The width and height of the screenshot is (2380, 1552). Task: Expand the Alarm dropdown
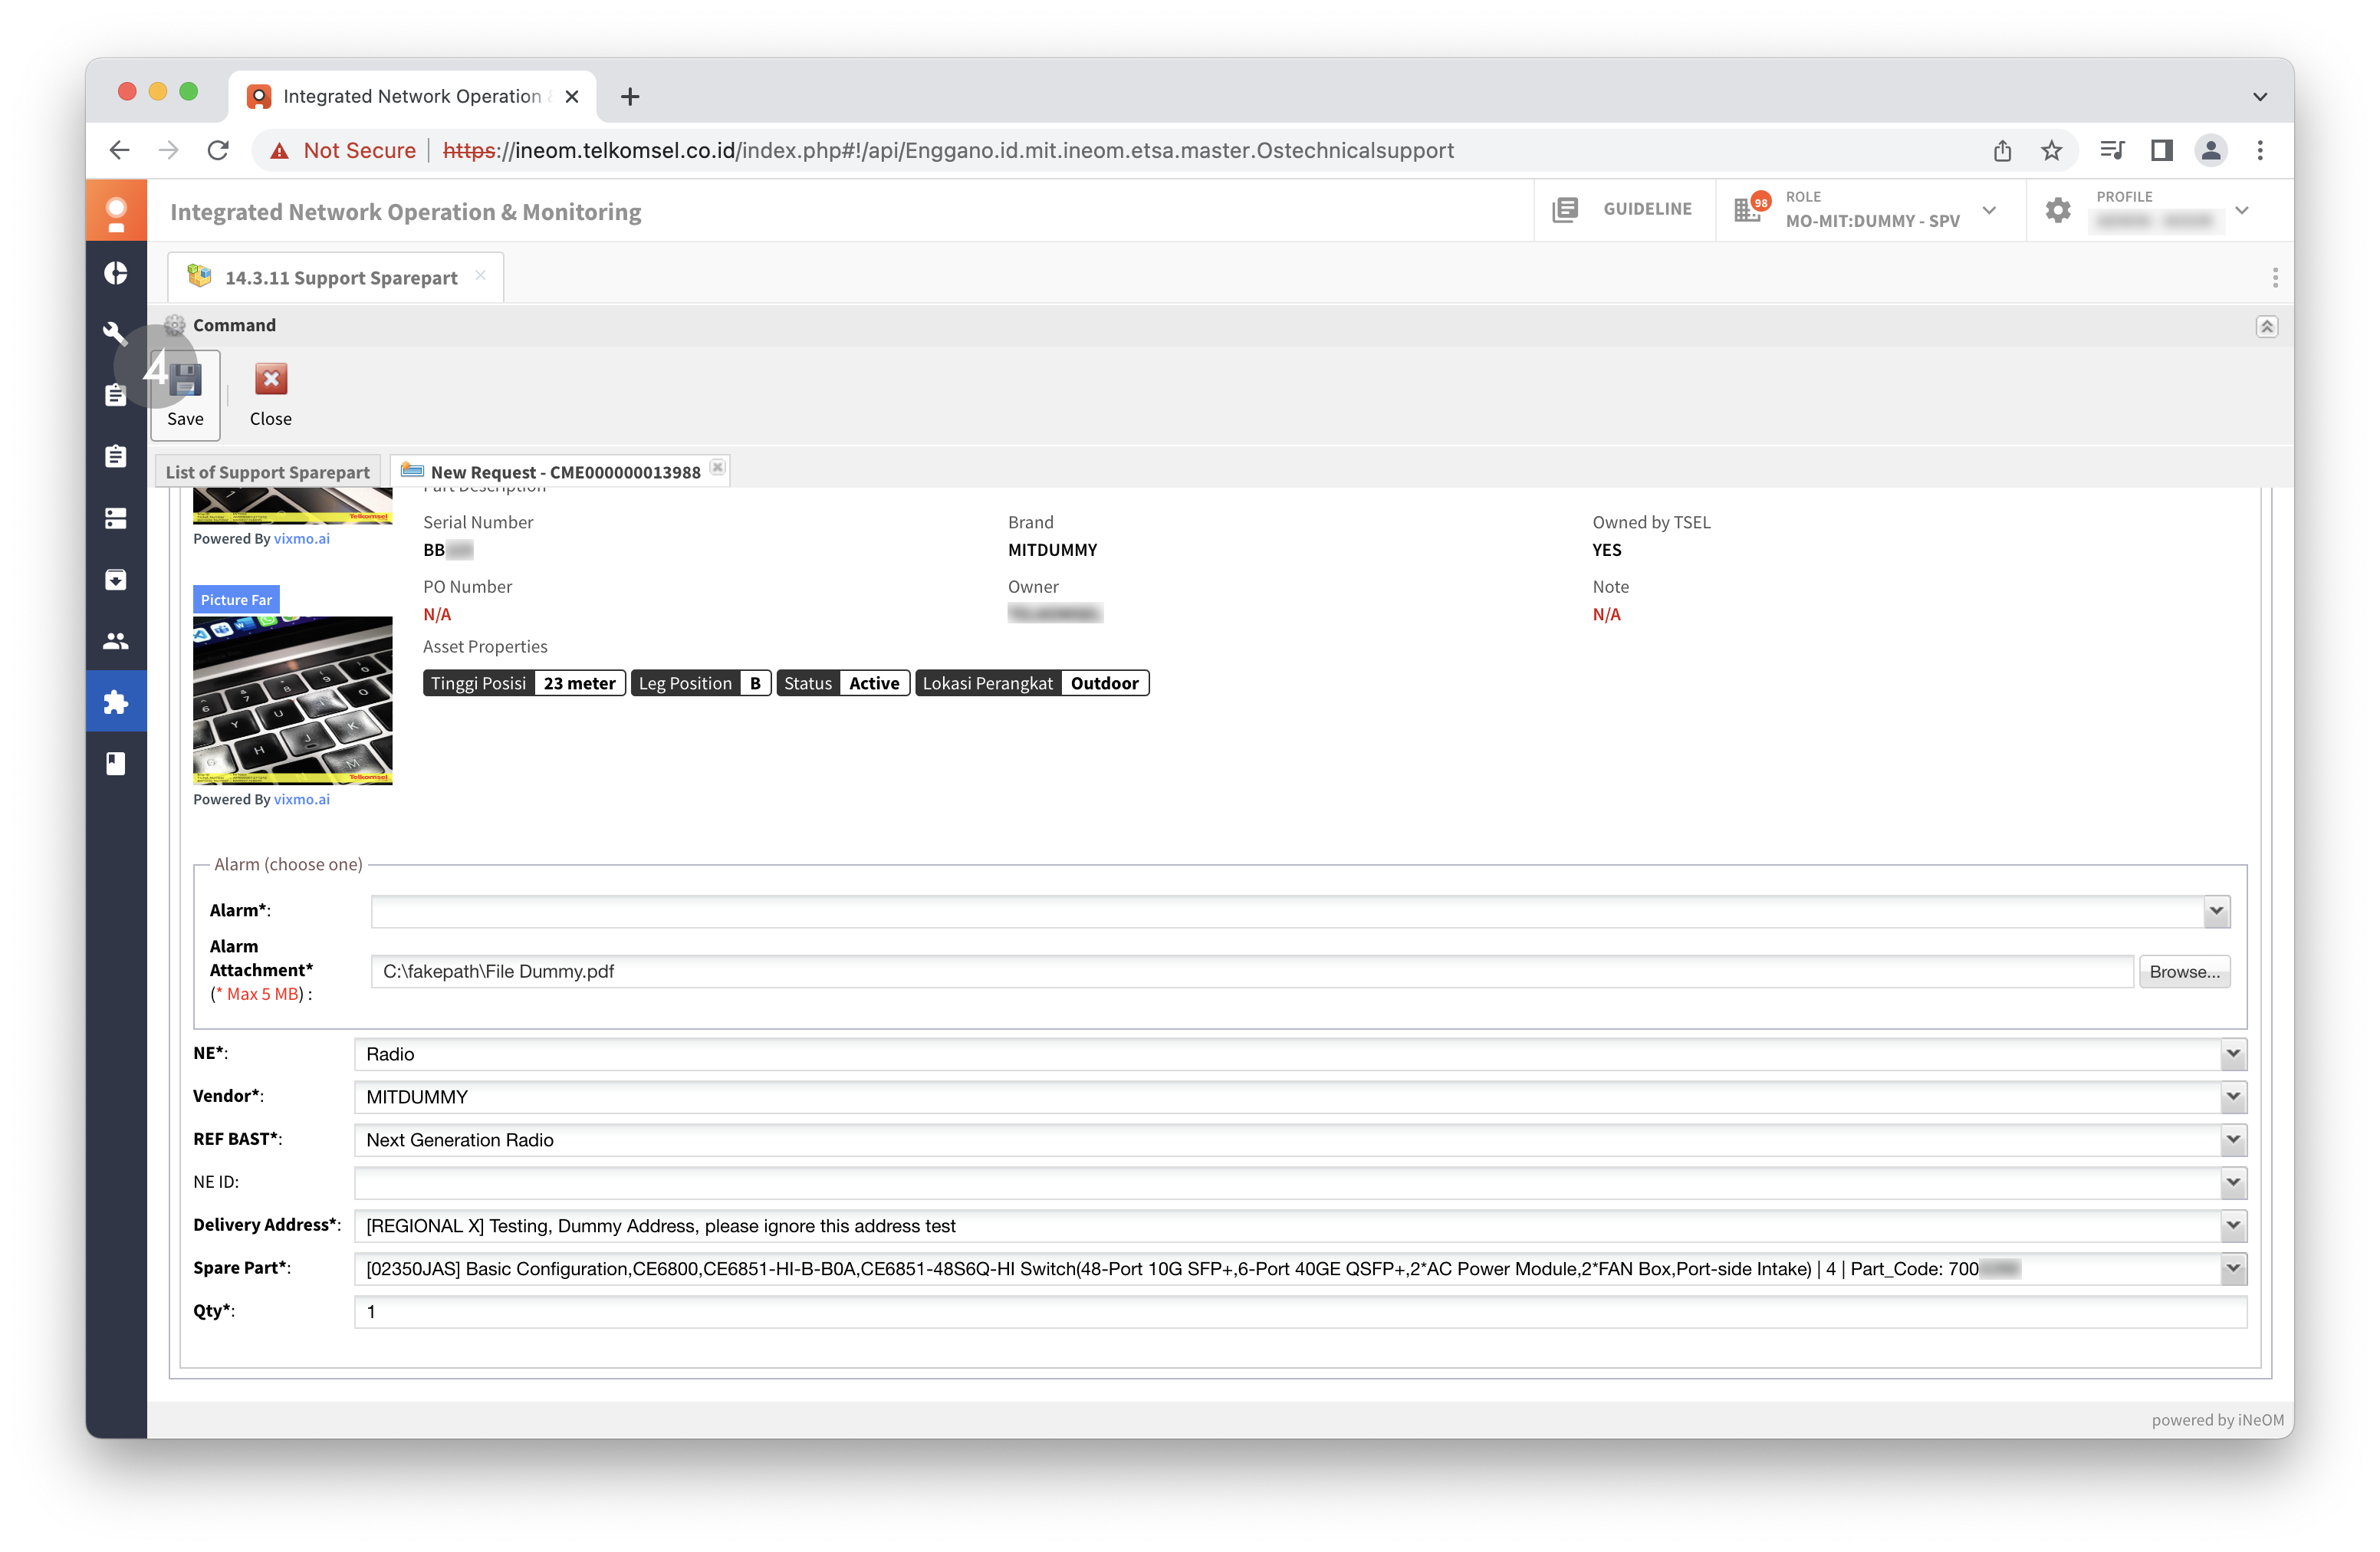[2216, 911]
